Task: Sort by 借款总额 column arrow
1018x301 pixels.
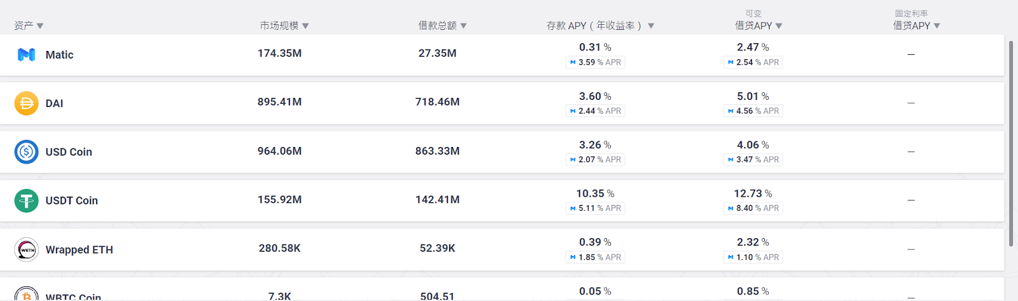Action: (x=463, y=26)
